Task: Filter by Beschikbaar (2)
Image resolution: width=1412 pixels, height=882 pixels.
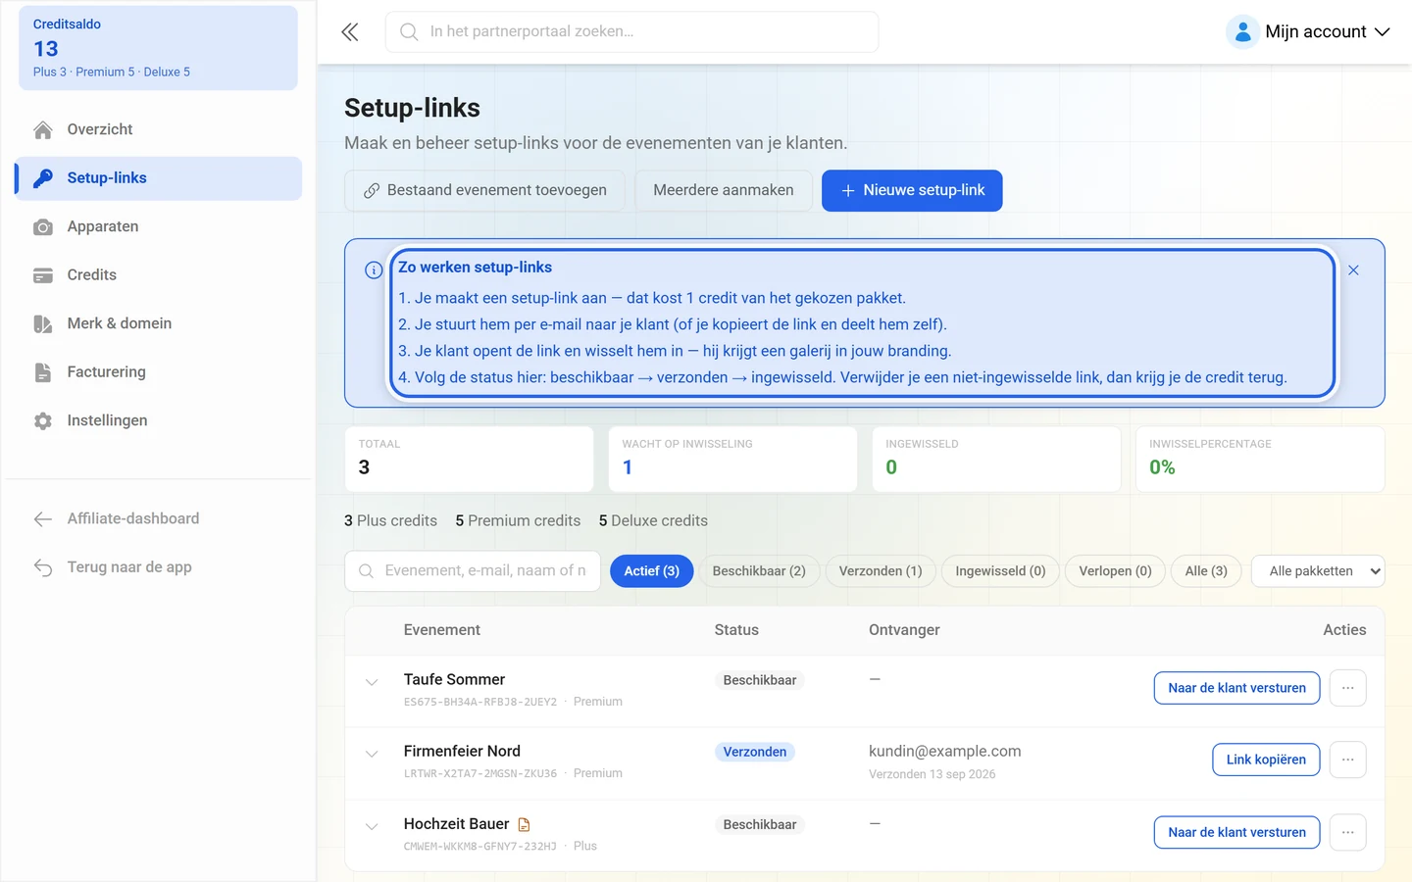Action: pyautogui.click(x=759, y=571)
